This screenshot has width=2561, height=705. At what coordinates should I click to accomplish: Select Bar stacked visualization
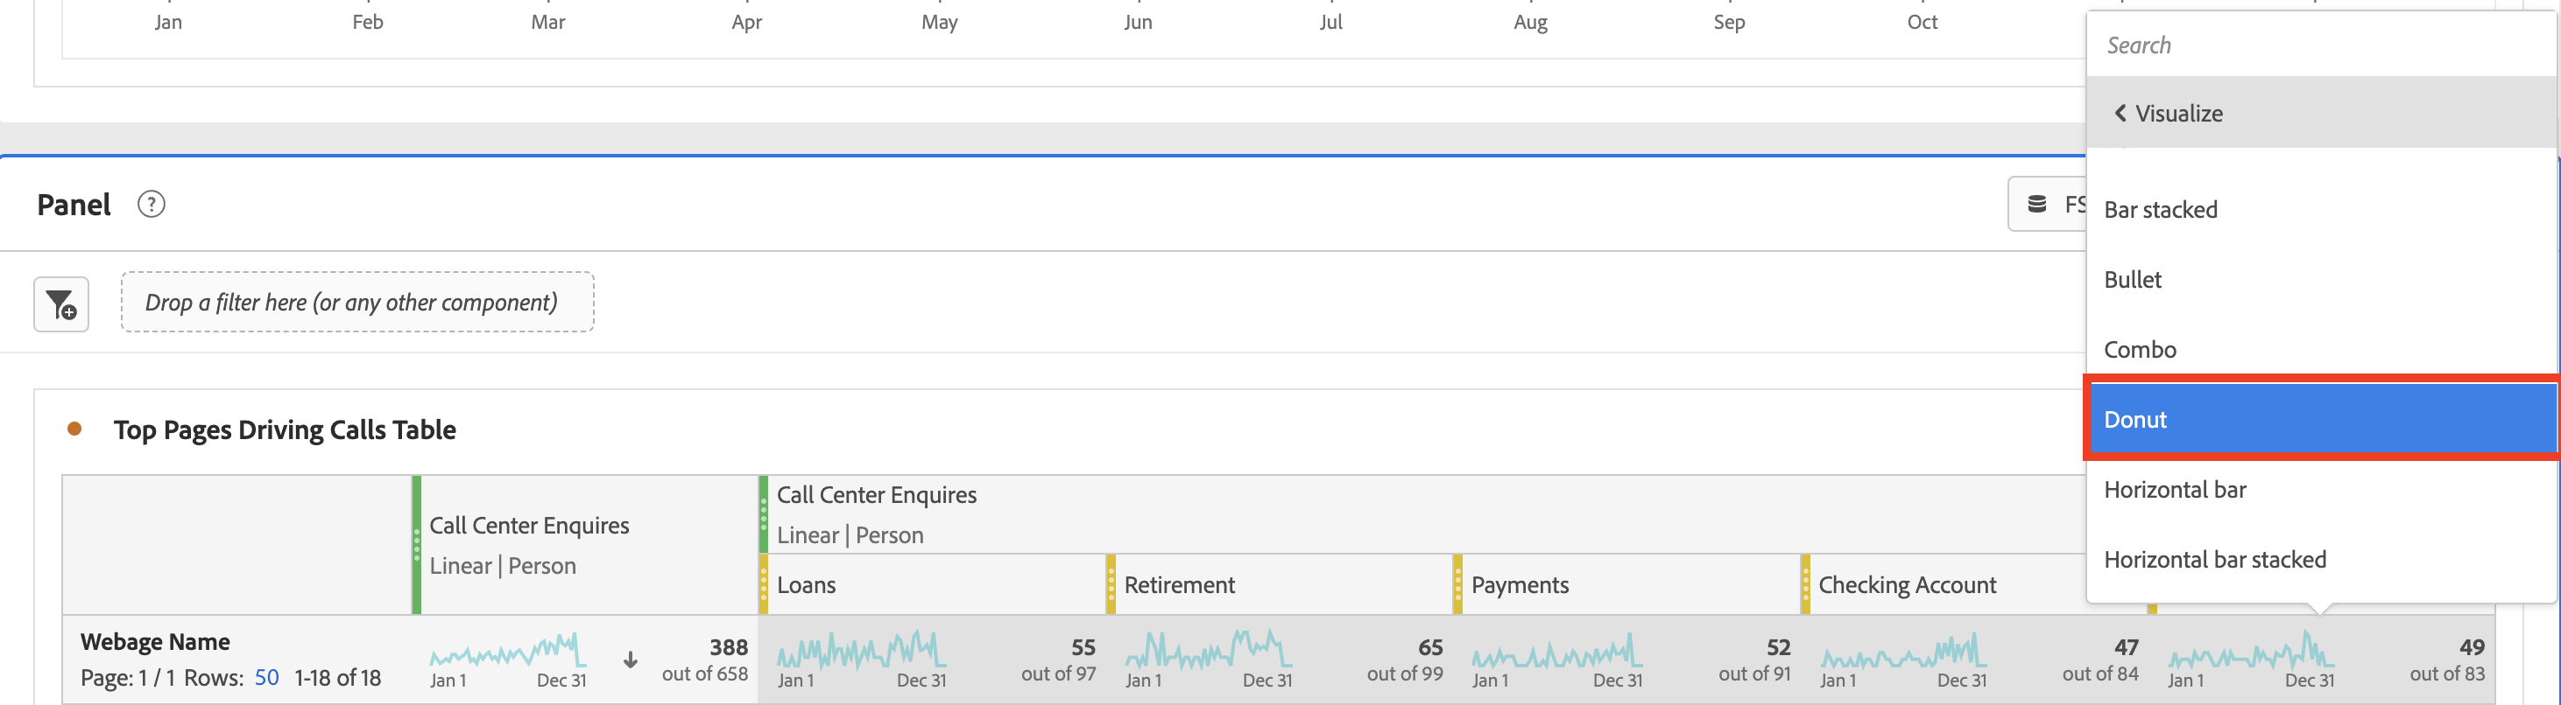pyautogui.click(x=2320, y=210)
